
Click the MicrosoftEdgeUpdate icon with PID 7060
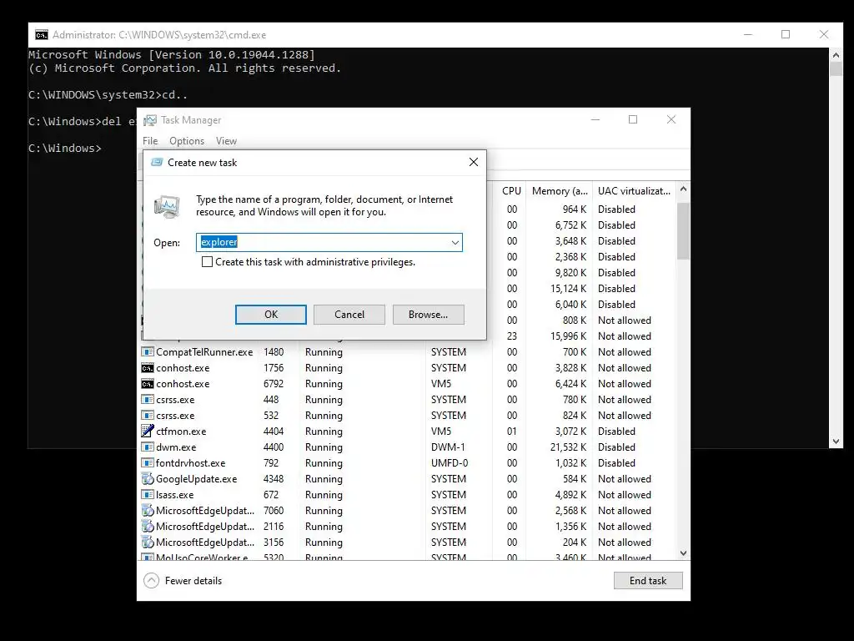(x=147, y=510)
